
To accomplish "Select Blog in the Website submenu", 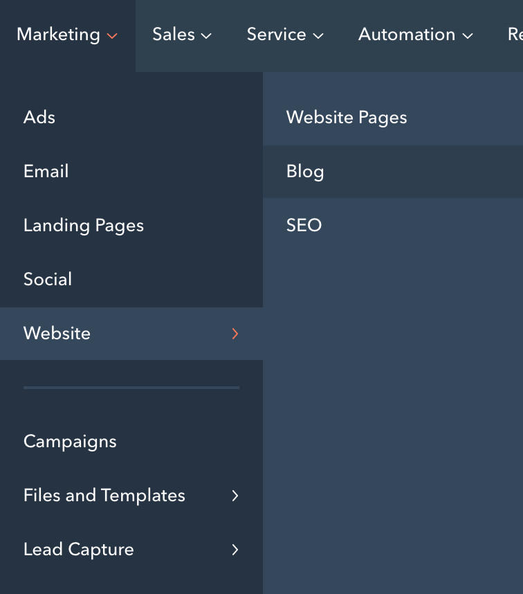I will point(305,171).
